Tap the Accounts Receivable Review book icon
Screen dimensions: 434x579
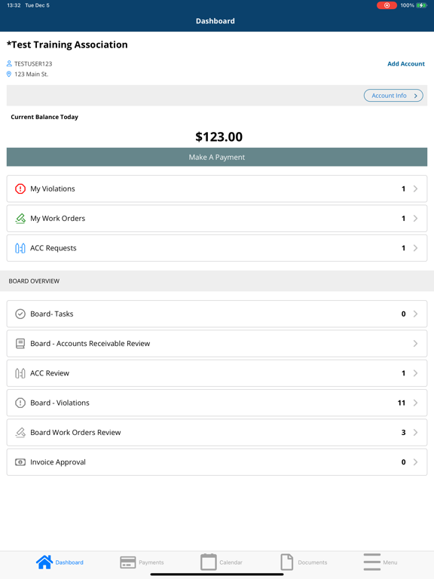(20, 344)
